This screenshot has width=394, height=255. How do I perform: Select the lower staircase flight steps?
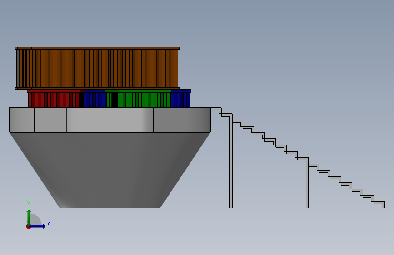(x=346, y=186)
